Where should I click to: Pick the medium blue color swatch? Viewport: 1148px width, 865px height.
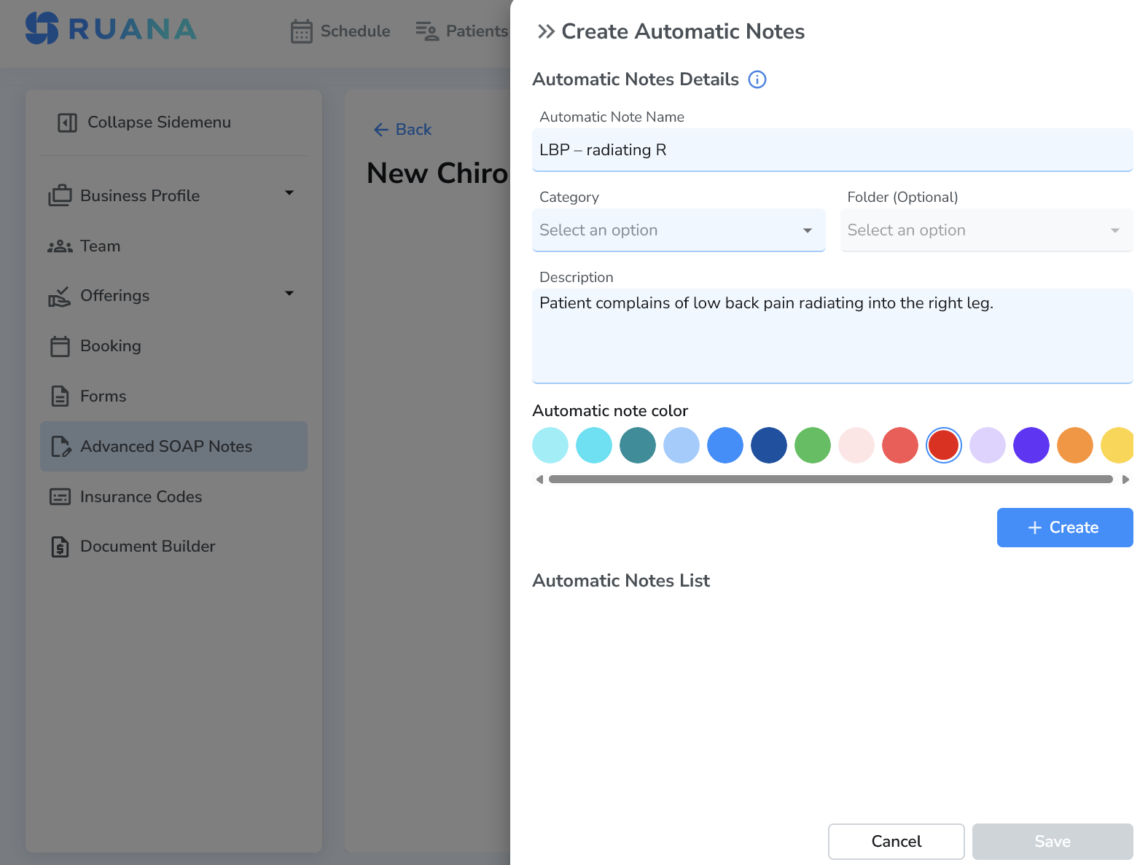tap(725, 445)
